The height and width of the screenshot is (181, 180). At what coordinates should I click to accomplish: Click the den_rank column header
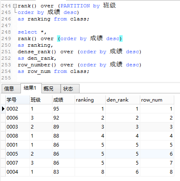coord(123,100)
